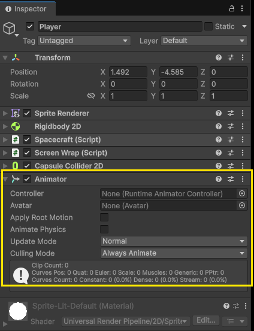Collapse the Transform component
Screen dimensions: 254x331
5,57
